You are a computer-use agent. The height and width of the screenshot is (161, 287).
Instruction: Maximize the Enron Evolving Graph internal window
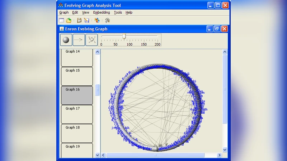click(217, 29)
